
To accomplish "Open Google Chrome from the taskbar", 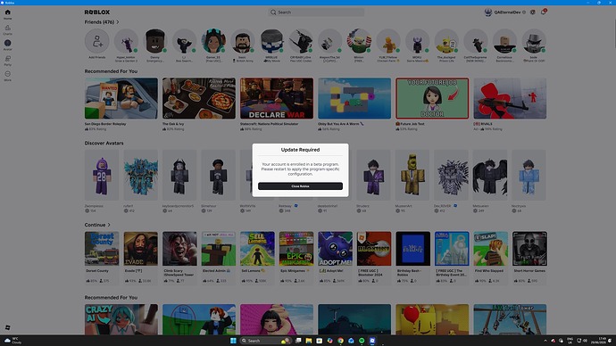I will click(341, 341).
